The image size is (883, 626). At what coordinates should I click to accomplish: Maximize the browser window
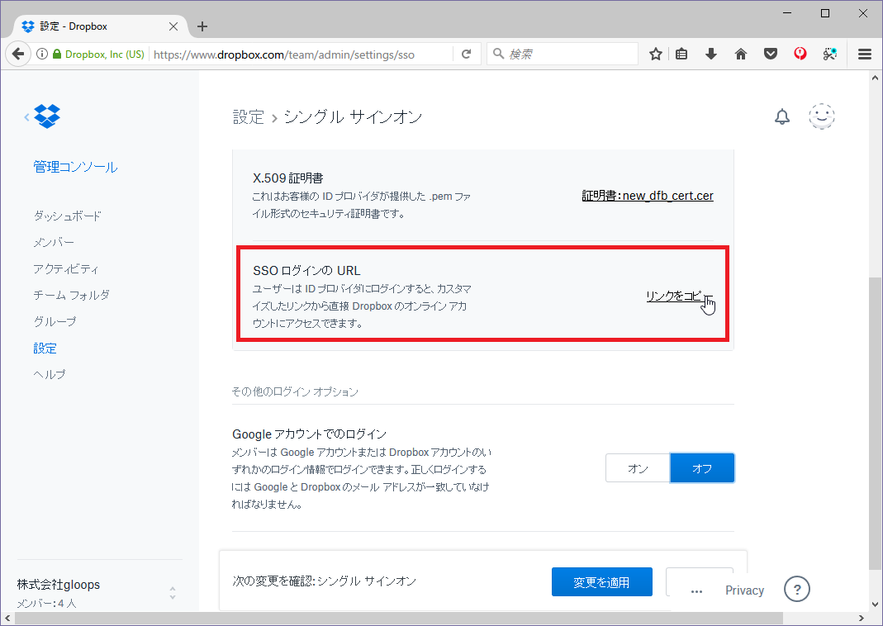click(825, 13)
